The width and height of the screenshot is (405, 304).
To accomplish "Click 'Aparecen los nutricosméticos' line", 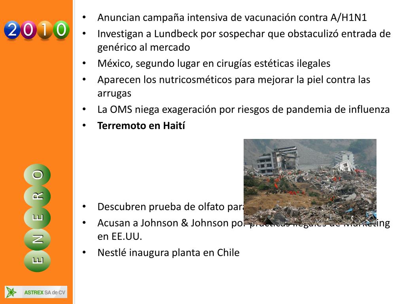I will click(x=234, y=80).
